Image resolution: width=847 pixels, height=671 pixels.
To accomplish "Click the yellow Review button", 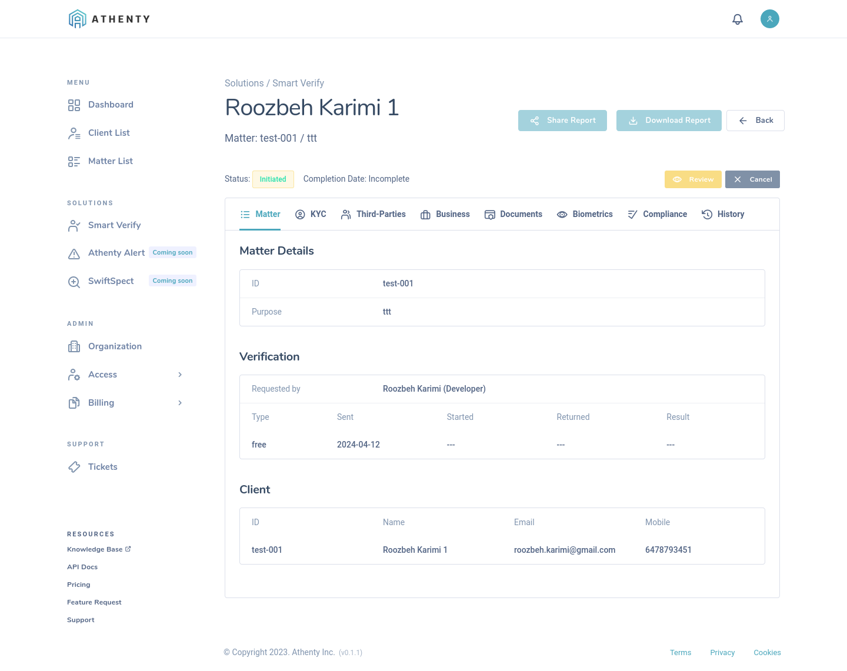I will (x=693, y=179).
